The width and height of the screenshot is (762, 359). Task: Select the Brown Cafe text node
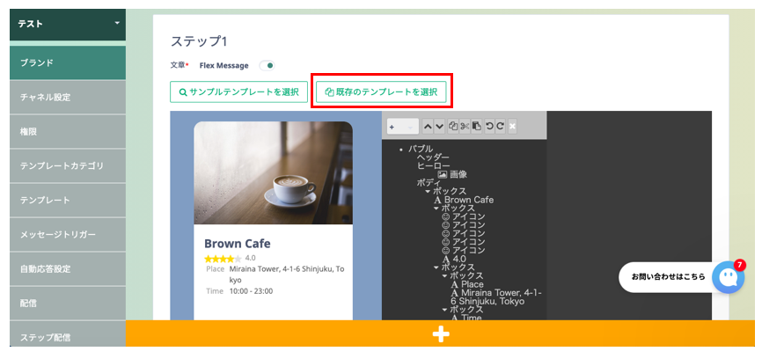(x=464, y=200)
